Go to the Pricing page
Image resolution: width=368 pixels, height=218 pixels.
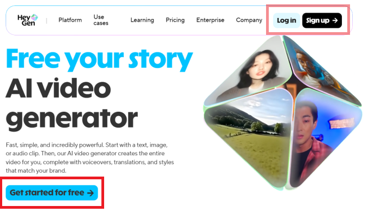[x=175, y=20]
